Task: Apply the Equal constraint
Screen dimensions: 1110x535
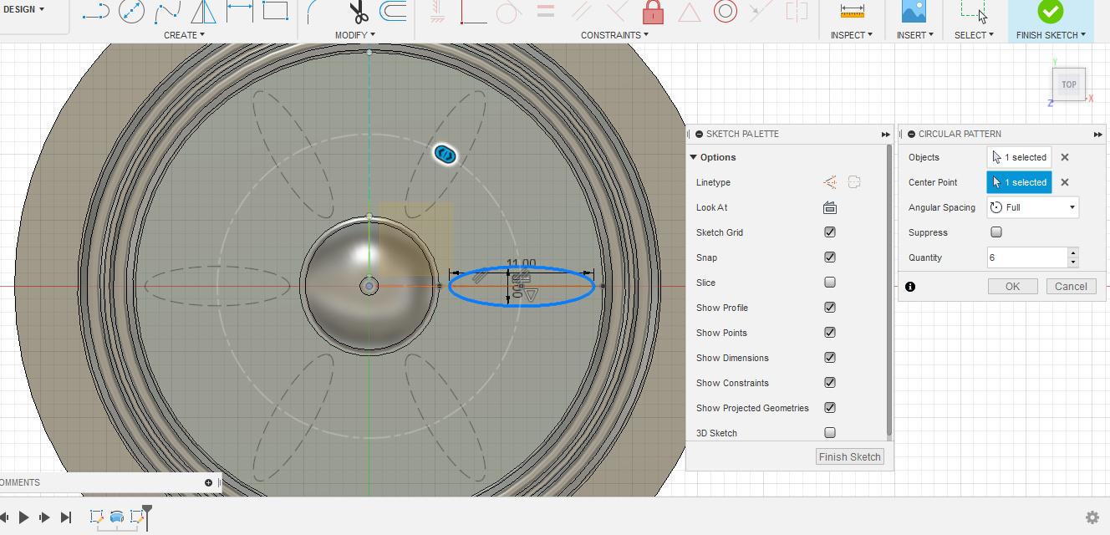Action: click(x=545, y=11)
